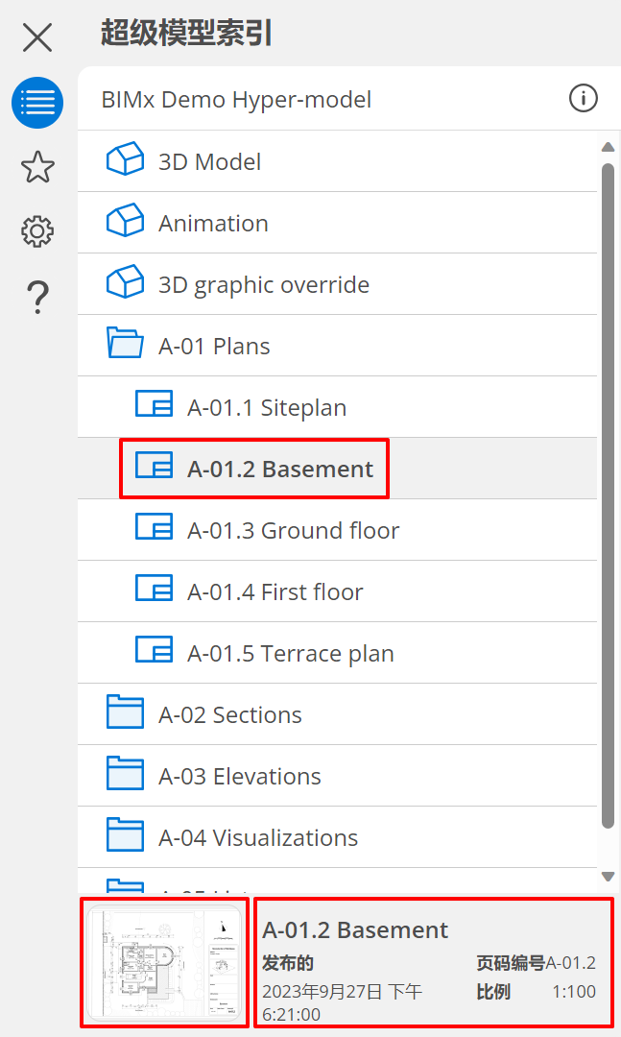Open 3D graphic override view
This screenshot has height=1037, width=621.
tap(263, 284)
